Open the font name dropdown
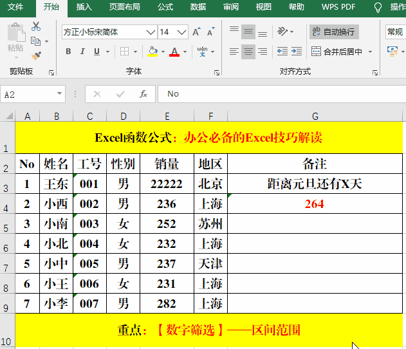The height and width of the screenshot is (349, 406). pyautogui.click(x=151, y=32)
